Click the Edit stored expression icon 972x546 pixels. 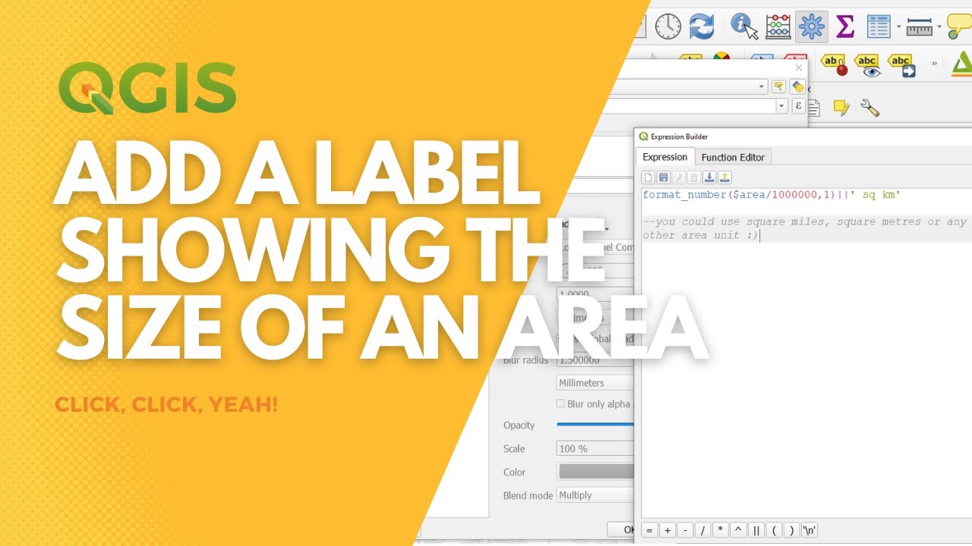click(679, 177)
